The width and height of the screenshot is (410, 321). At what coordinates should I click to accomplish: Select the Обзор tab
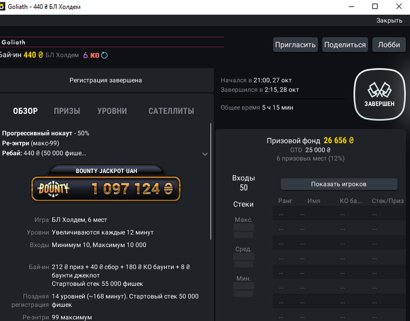click(x=25, y=111)
